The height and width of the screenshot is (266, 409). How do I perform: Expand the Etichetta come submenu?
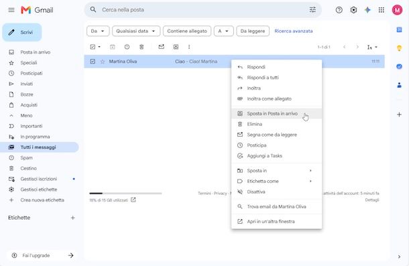point(276,182)
